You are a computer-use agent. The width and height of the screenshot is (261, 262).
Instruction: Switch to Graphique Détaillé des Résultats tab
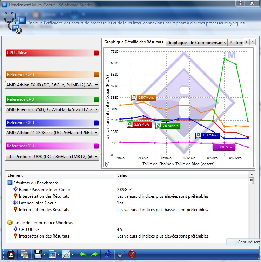tap(134, 42)
